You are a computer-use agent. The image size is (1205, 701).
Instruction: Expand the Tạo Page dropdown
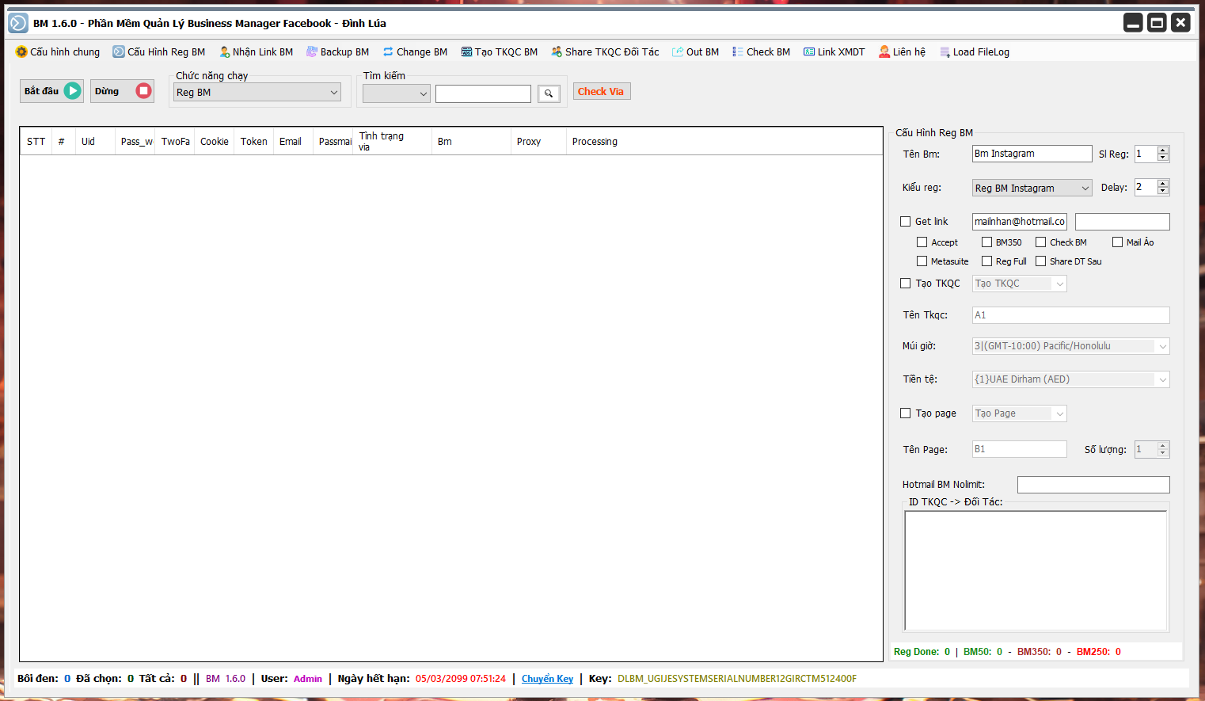point(1020,413)
